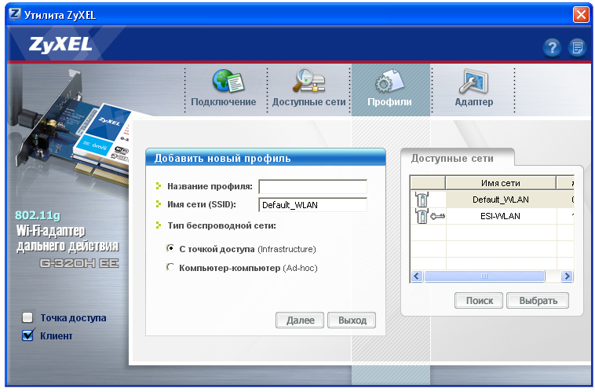
Task: Enable the Точка доступа checkbox
Action: [27, 317]
